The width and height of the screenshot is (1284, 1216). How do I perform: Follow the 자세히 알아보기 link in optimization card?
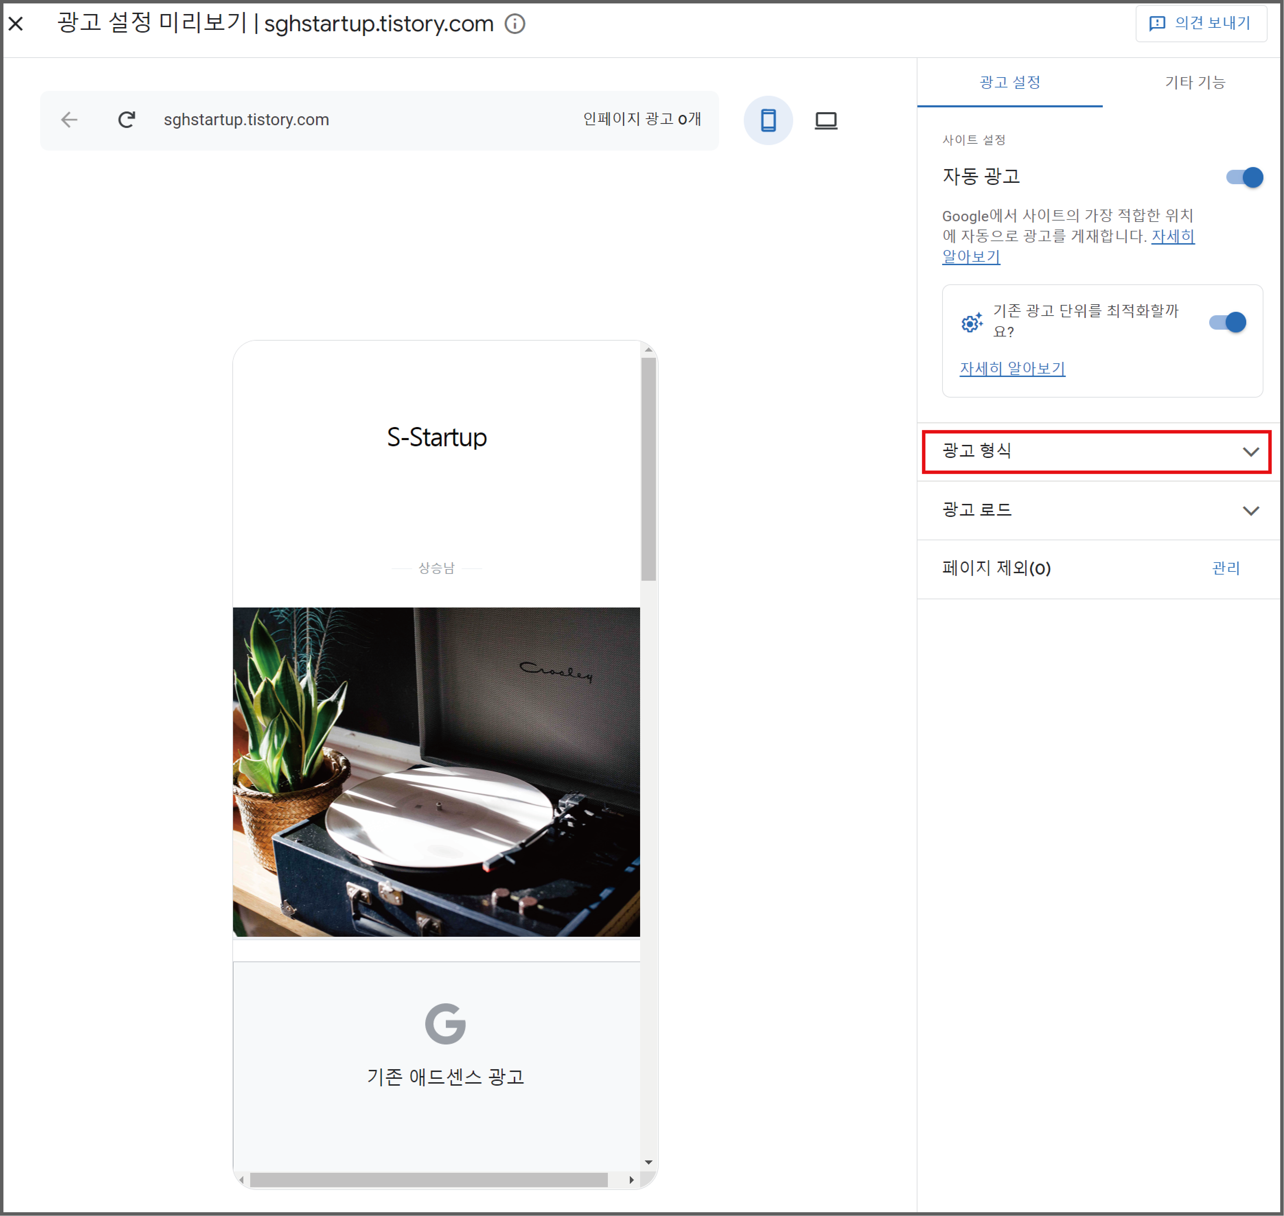point(1012,369)
